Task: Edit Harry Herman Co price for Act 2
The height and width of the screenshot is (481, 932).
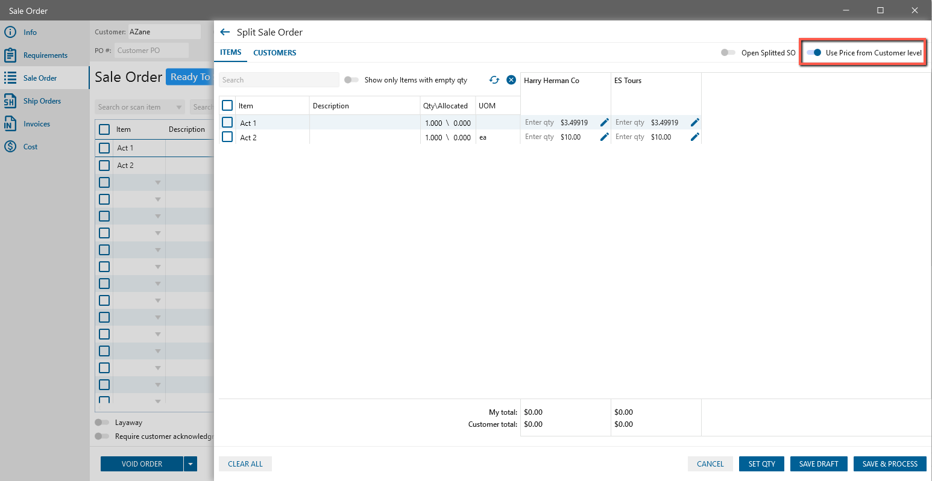Action: click(605, 137)
